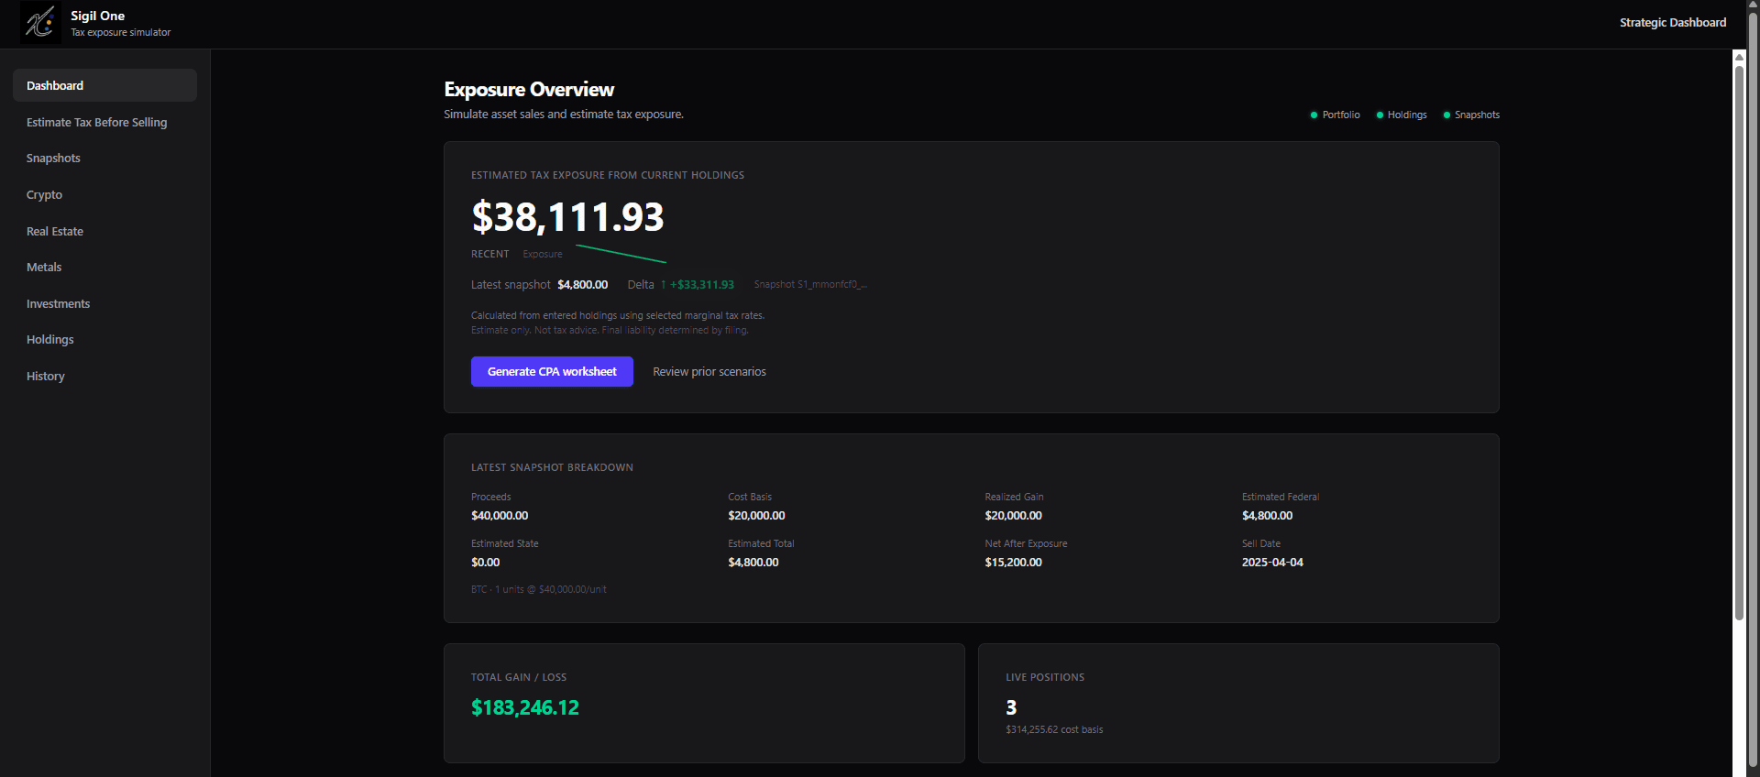Click the Sigil One logo icon

pos(40,22)
